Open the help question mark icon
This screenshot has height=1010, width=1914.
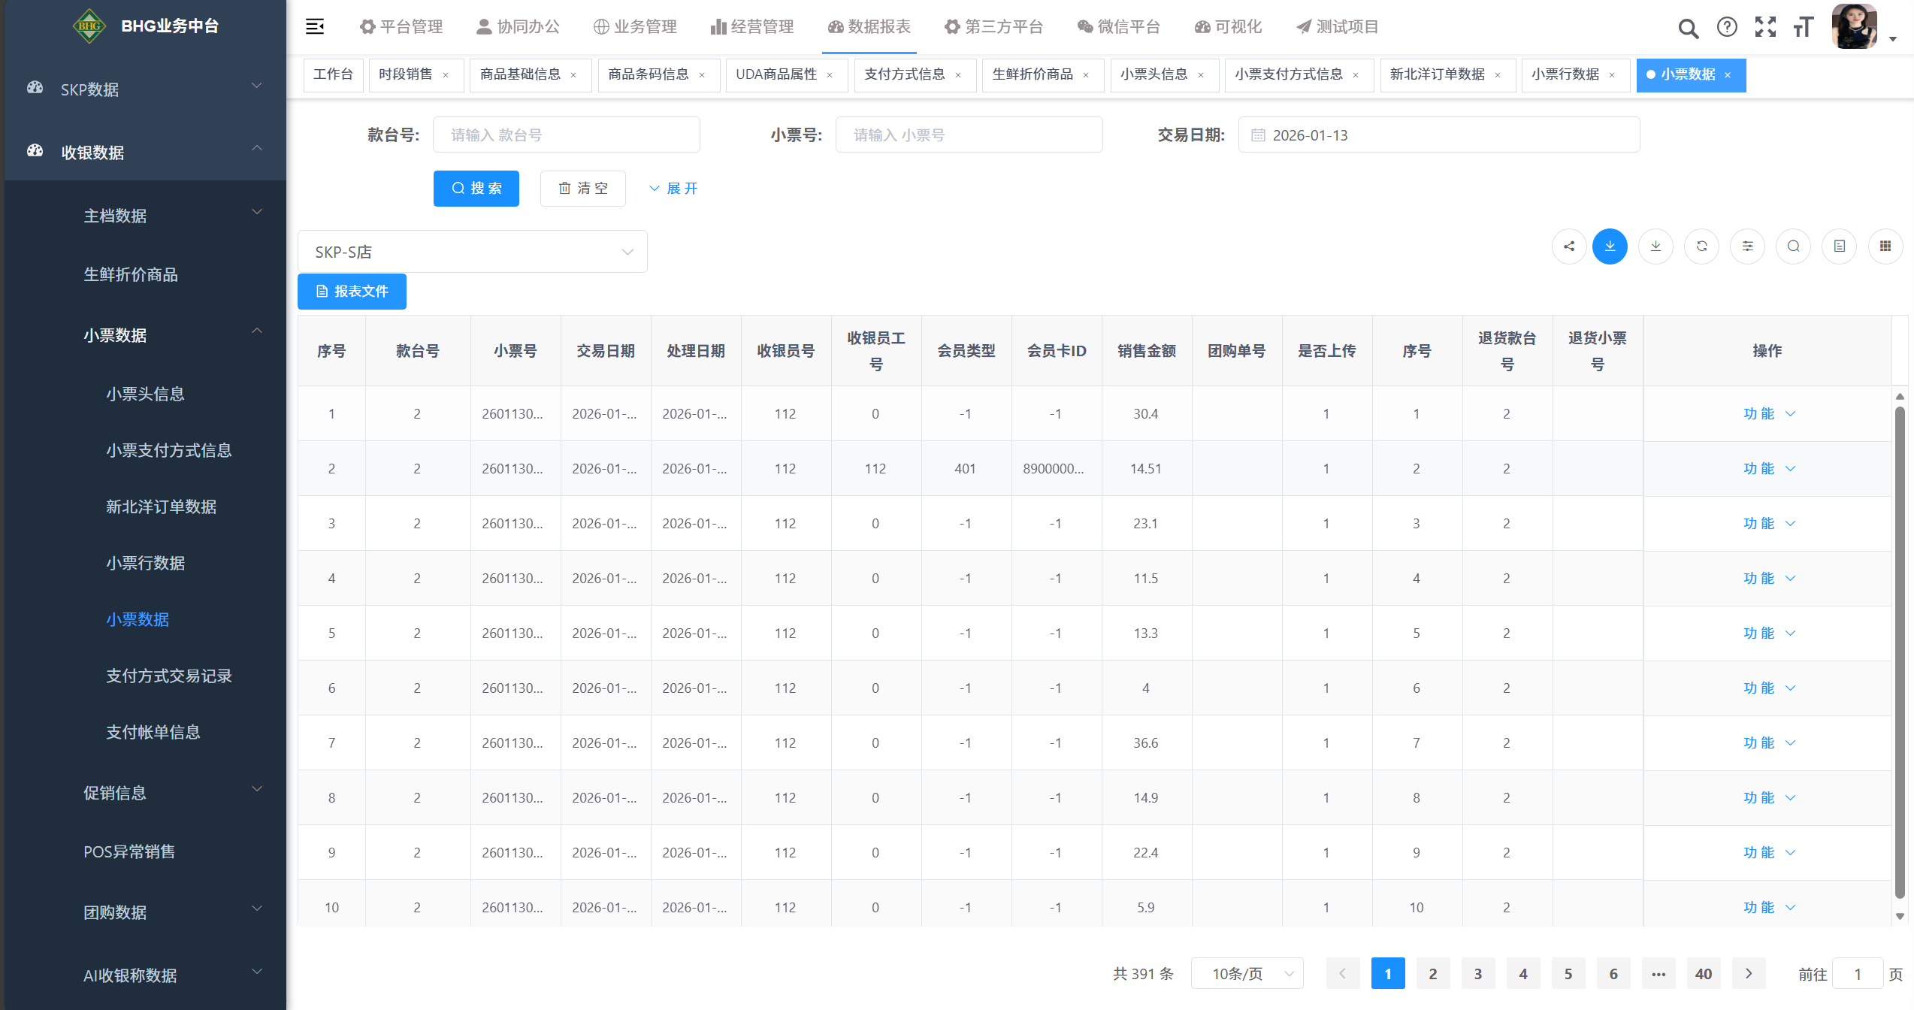click(1727, 28)
